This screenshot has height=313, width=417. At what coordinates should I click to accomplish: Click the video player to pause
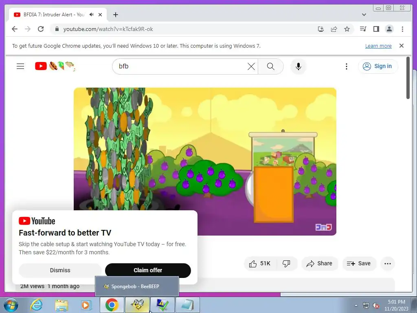[205, 161]
